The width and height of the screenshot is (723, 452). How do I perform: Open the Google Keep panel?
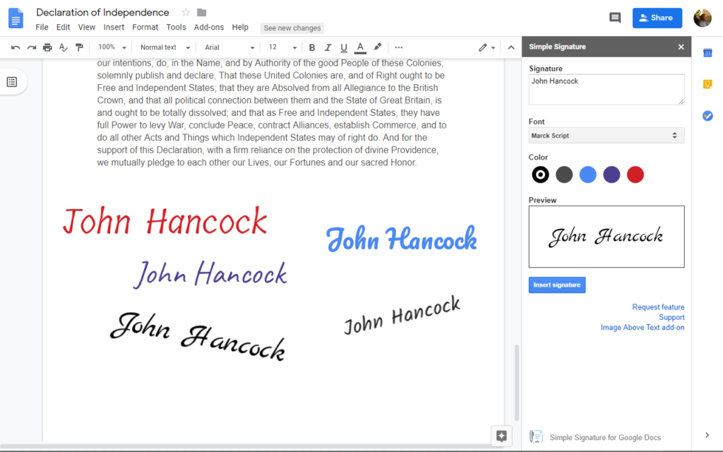pyautogui.click(x=707, y=84)
